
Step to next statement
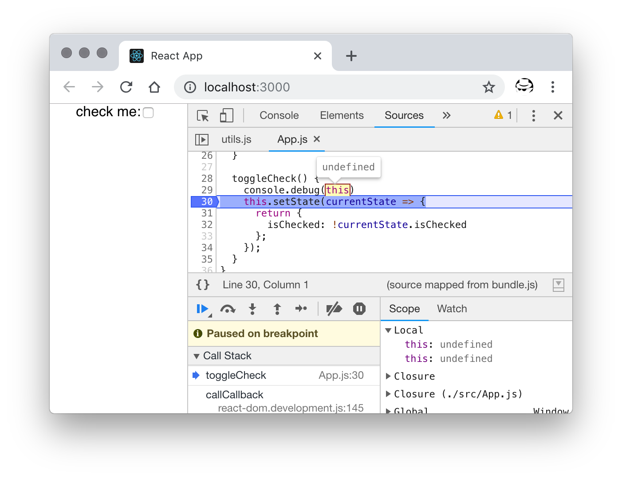coord(301,309)
